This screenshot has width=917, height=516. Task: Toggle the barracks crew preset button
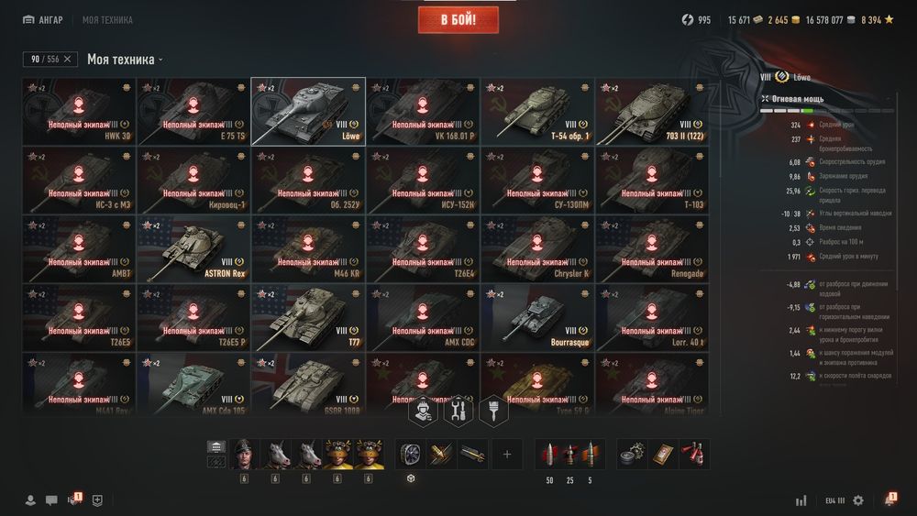(216, 447)
